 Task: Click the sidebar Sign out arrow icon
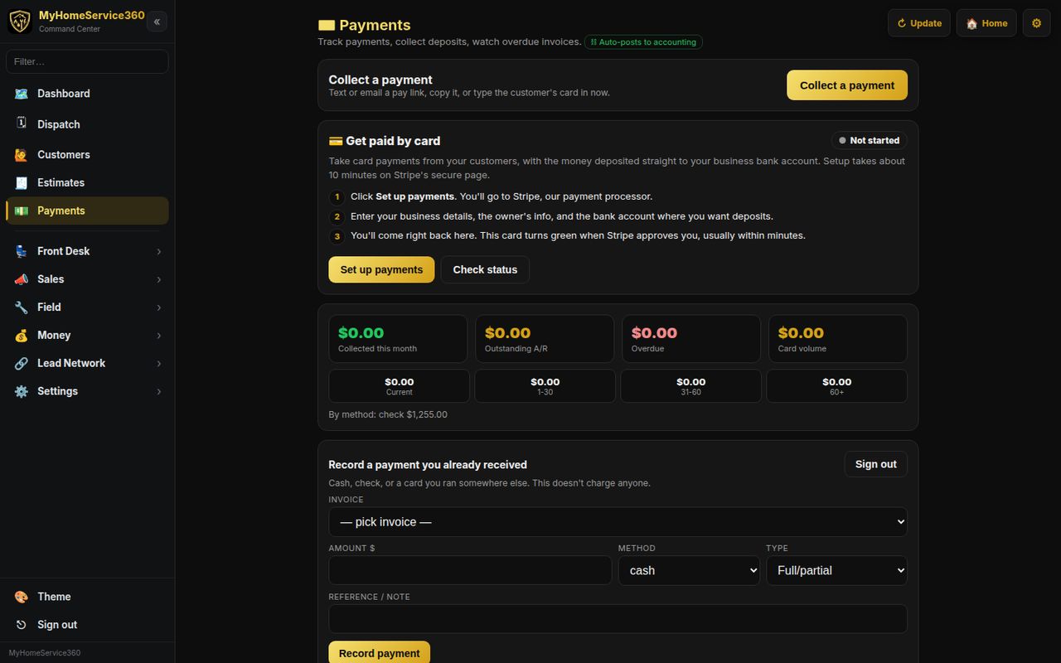tap(22, 625)
